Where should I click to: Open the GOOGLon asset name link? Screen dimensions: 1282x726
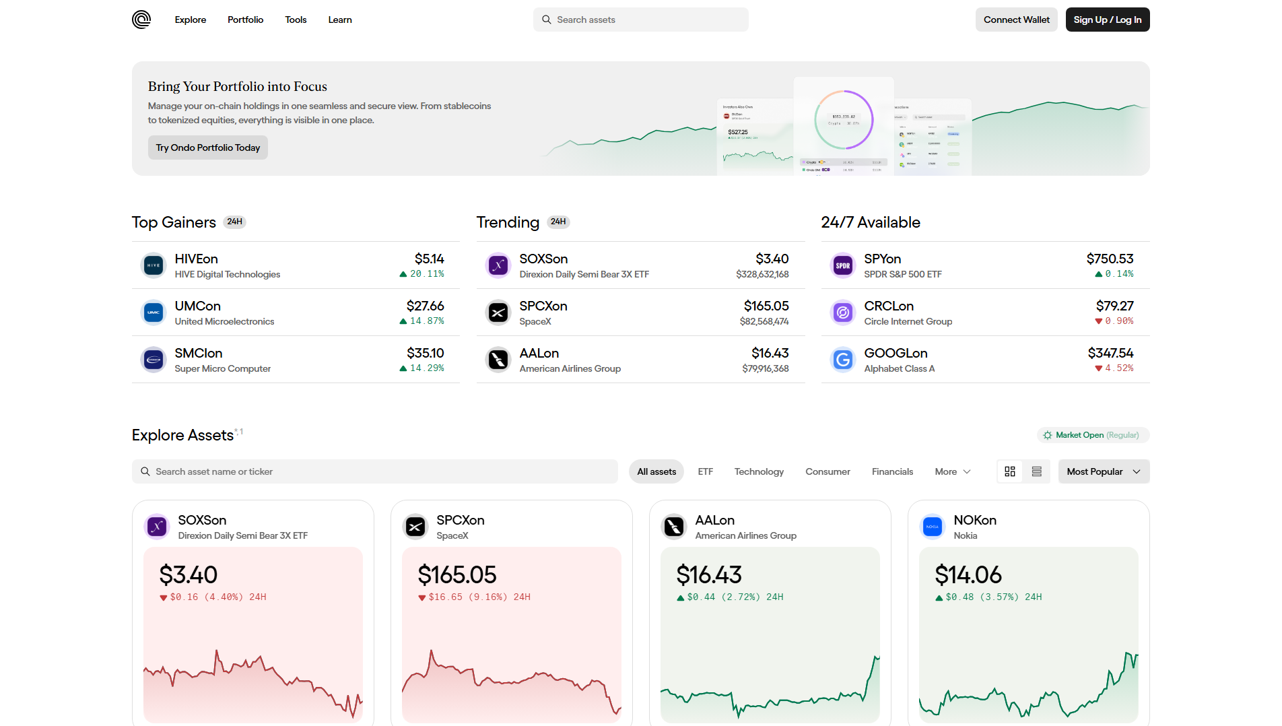896,354
